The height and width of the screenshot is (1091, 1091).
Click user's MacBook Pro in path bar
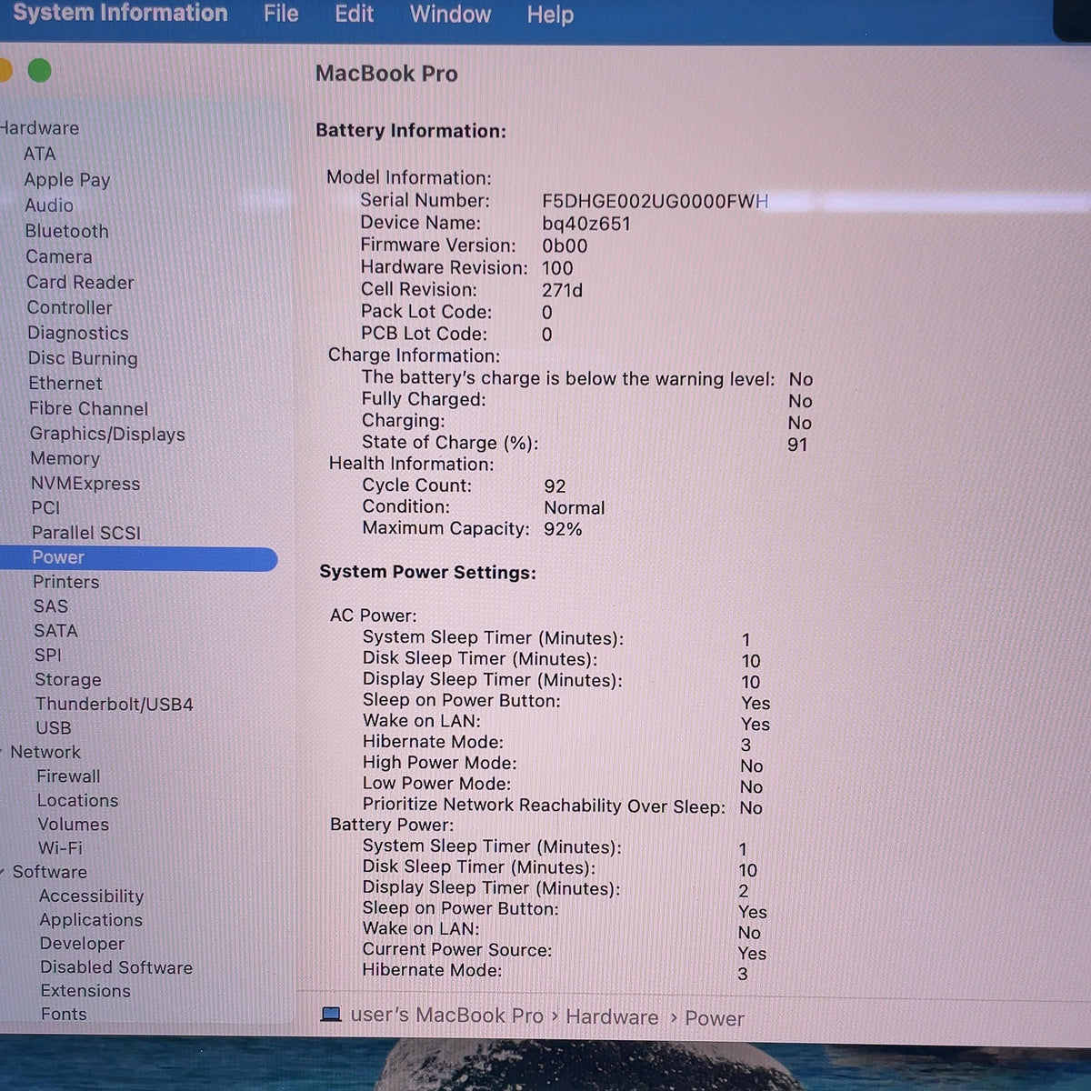click(446, 1016)
